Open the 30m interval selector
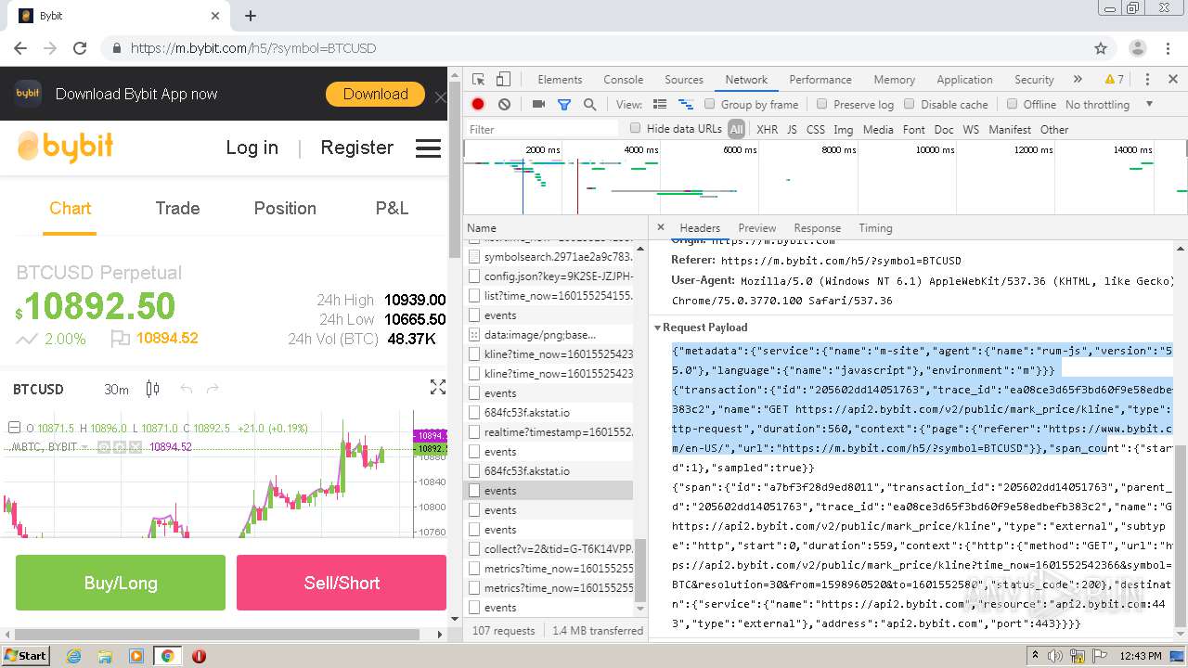Viewport: 1188px width, 668px height. coord(116,389)
